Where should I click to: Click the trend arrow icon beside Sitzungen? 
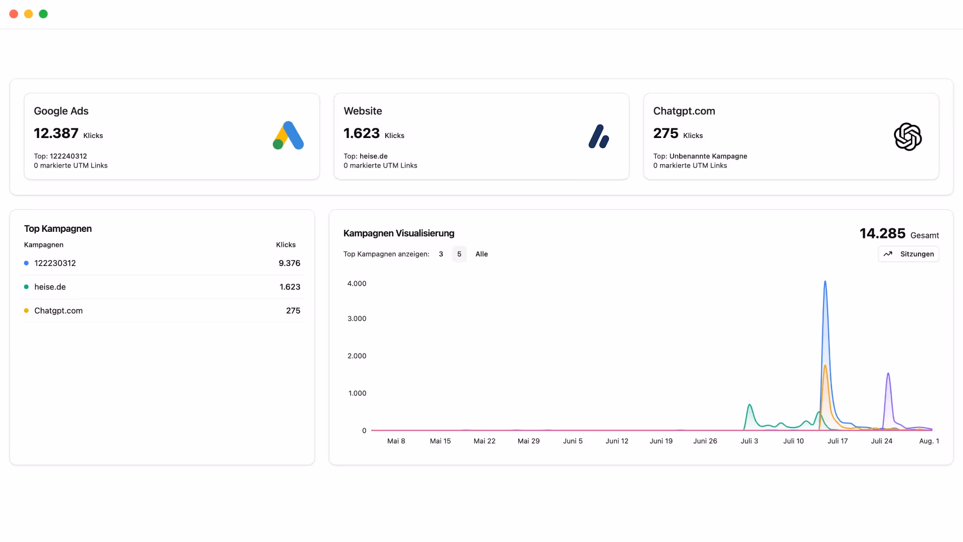coord(888,254)
